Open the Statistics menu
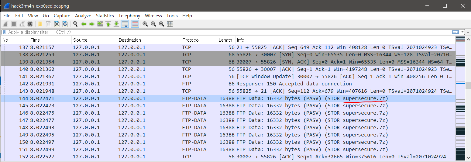 point(105,16)
